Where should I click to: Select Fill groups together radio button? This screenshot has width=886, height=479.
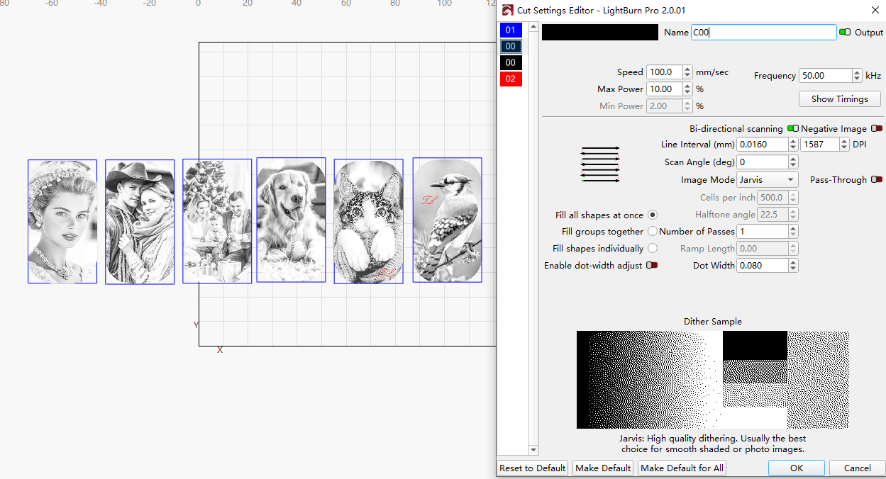coord(652,232)
